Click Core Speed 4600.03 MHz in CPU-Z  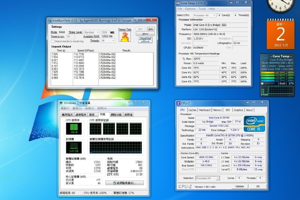coord(206,157)
